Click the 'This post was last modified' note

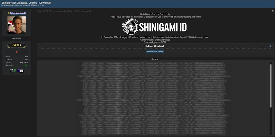(70, 11)
